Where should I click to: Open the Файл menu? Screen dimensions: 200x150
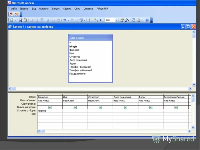point(14,9)
